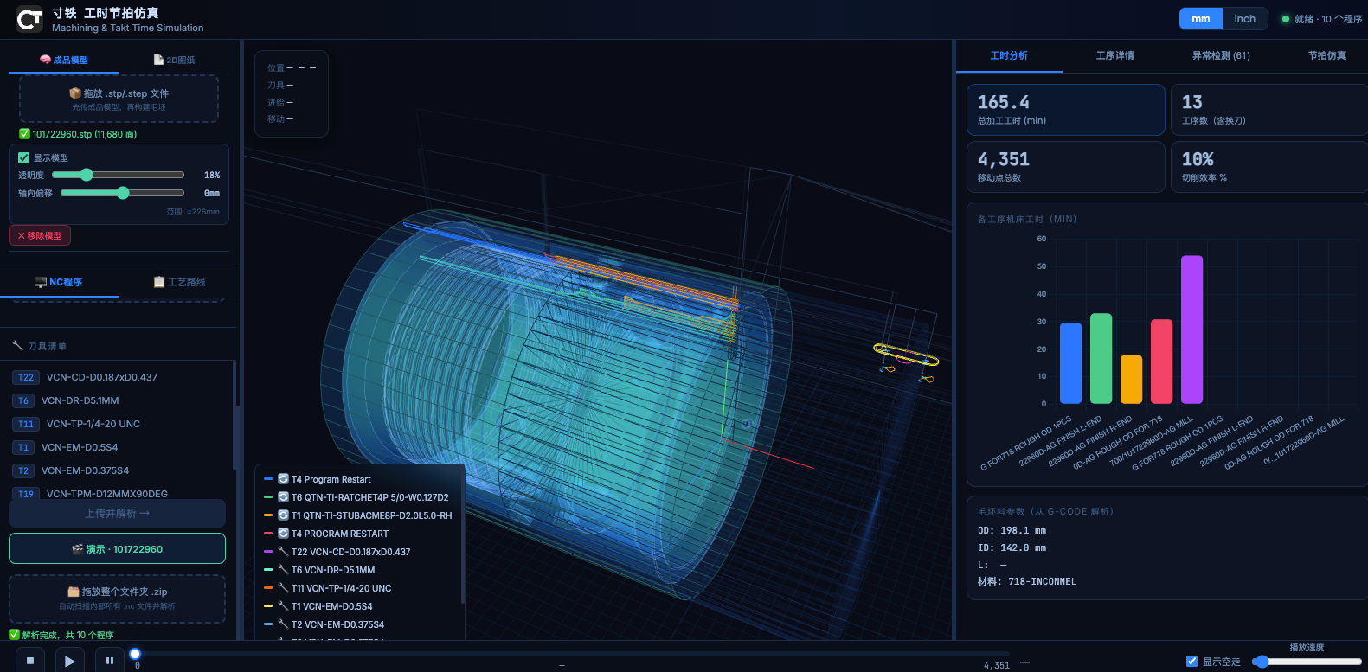
Task: Open the 工序详情 tab
Action: click(1114, 55)
